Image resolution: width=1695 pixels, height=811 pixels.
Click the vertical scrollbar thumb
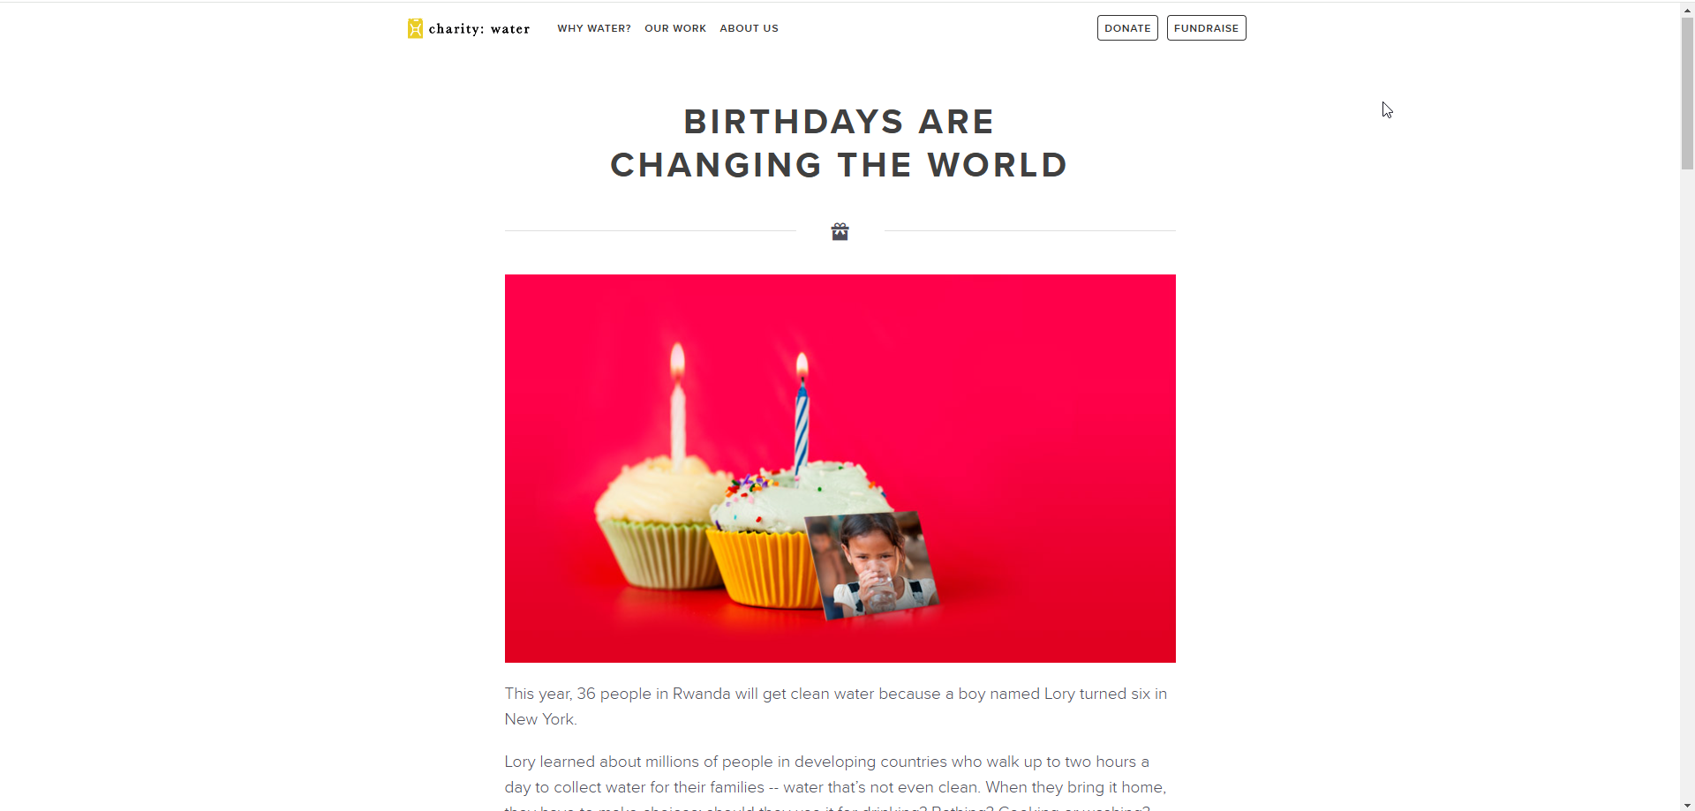click(1687, 93)
